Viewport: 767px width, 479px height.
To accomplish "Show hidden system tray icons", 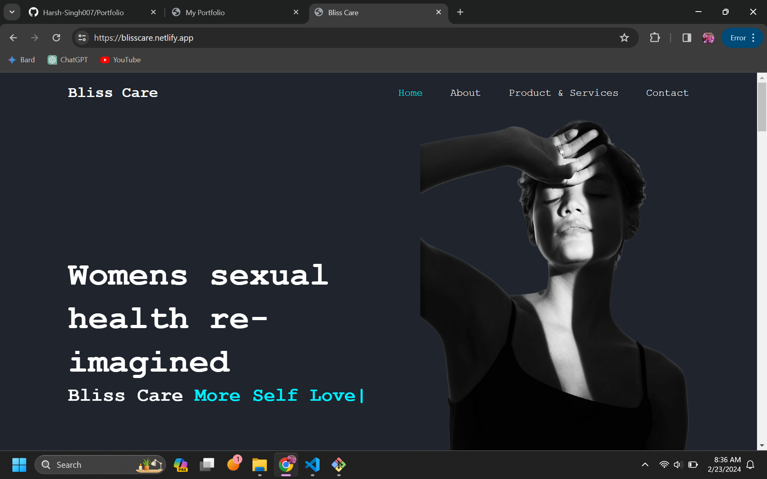I will (x=645, y=465).
